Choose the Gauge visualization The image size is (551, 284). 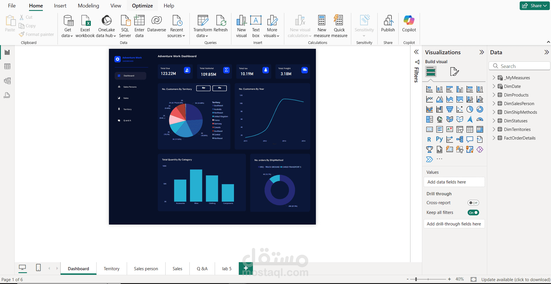point(480,119)
